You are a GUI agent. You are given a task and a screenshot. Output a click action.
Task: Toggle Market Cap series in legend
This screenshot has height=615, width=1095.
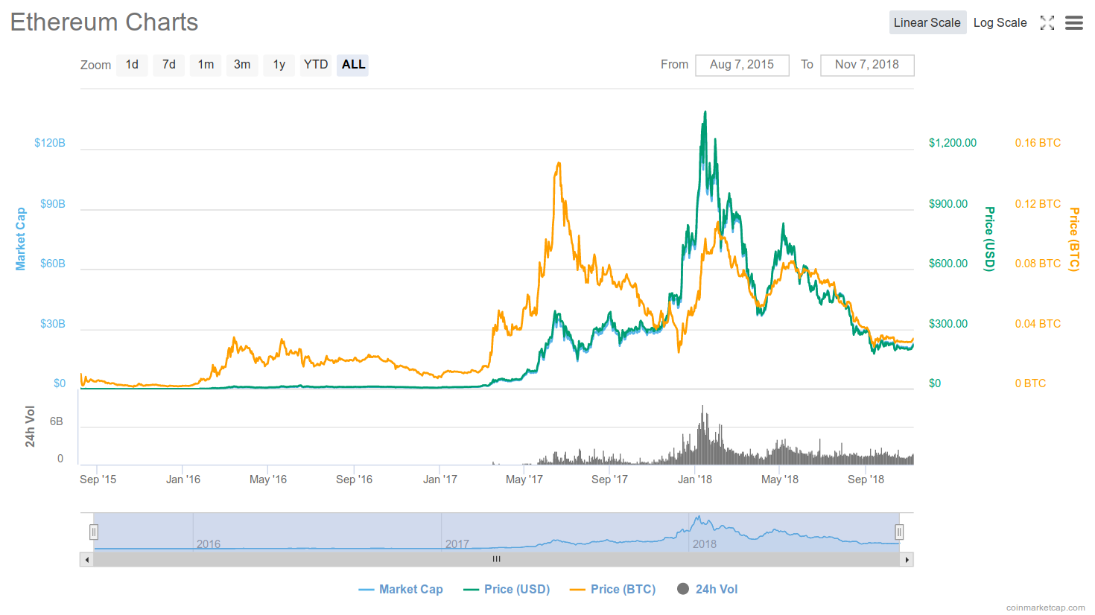pos(401,589)
